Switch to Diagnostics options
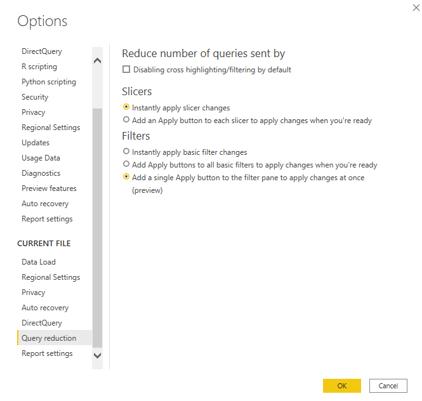Screen dimensions: 422x401 pyautogui.click(x=41, y=173)
